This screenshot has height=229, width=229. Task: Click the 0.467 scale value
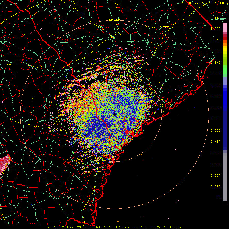pos(216,142)
